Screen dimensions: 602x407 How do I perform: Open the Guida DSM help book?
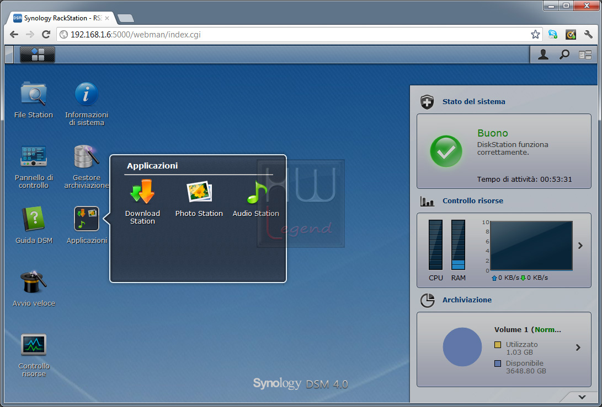pos(34,219)
